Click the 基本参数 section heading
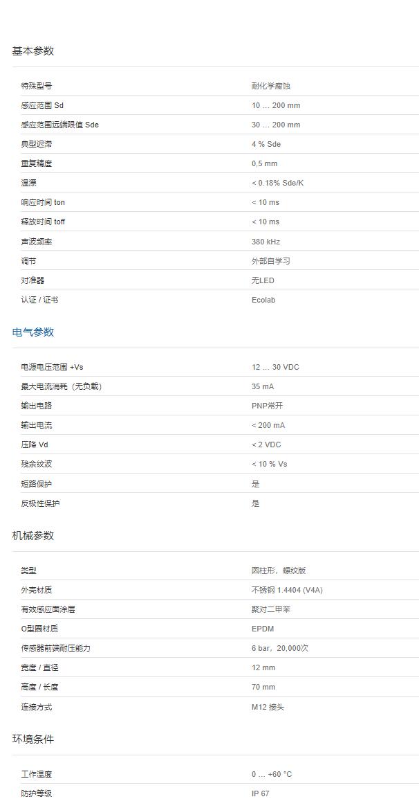The image size is (419, 799). pos(32,51)
